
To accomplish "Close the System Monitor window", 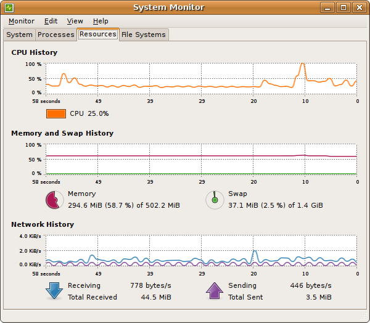I will click(x=360, y=8).
